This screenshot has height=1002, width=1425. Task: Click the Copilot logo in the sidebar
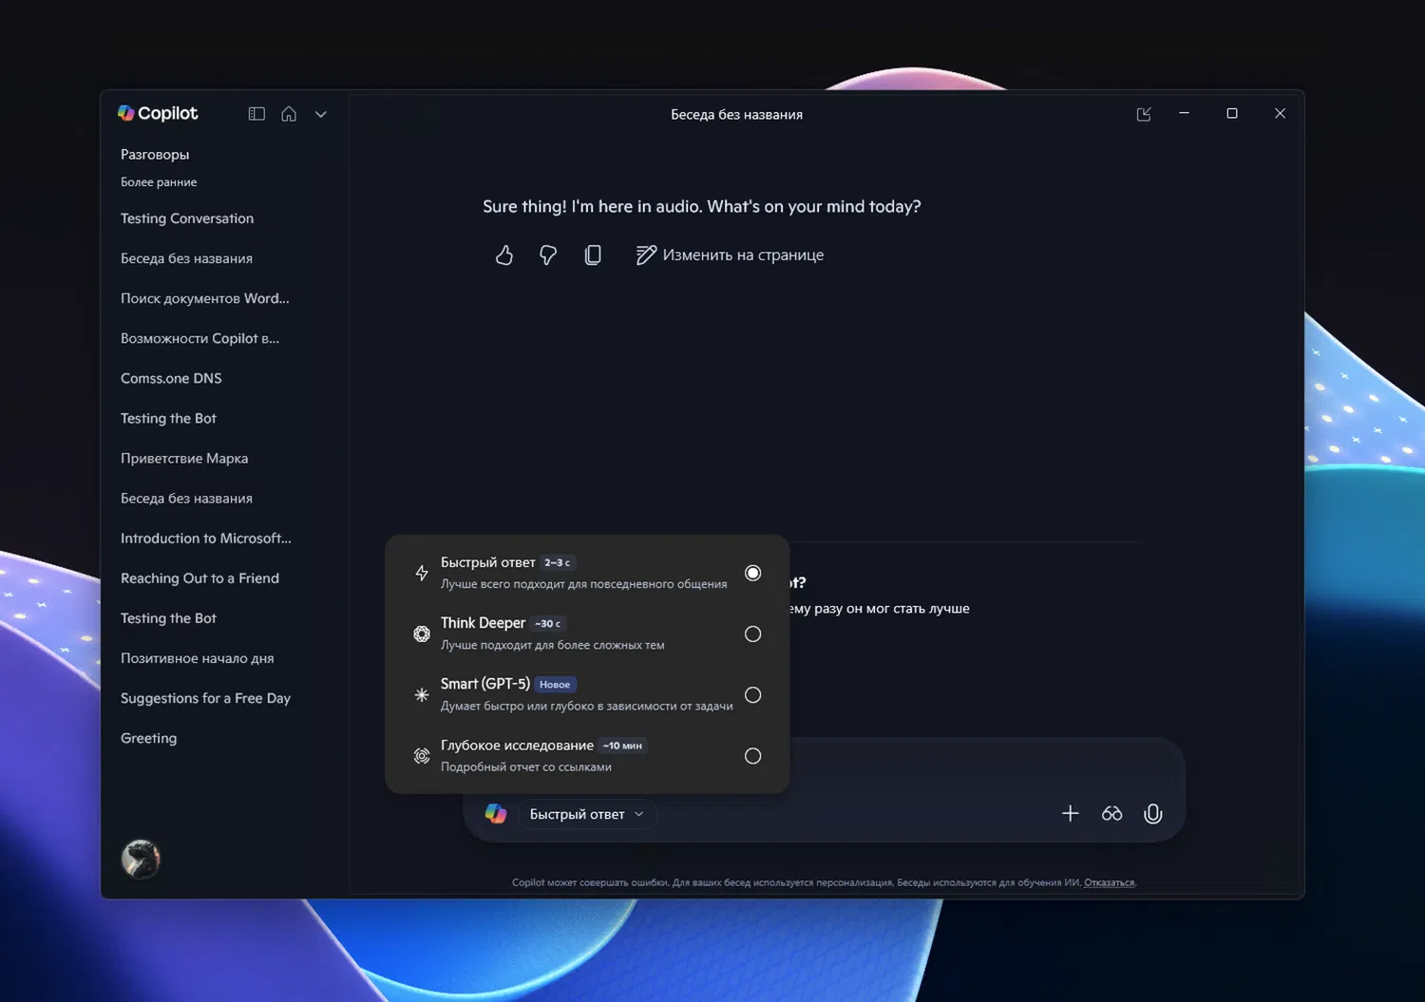point(158,113)
